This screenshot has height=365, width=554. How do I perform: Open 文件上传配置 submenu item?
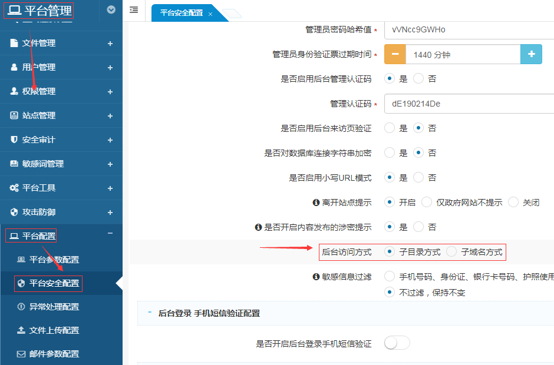(54, 330)
